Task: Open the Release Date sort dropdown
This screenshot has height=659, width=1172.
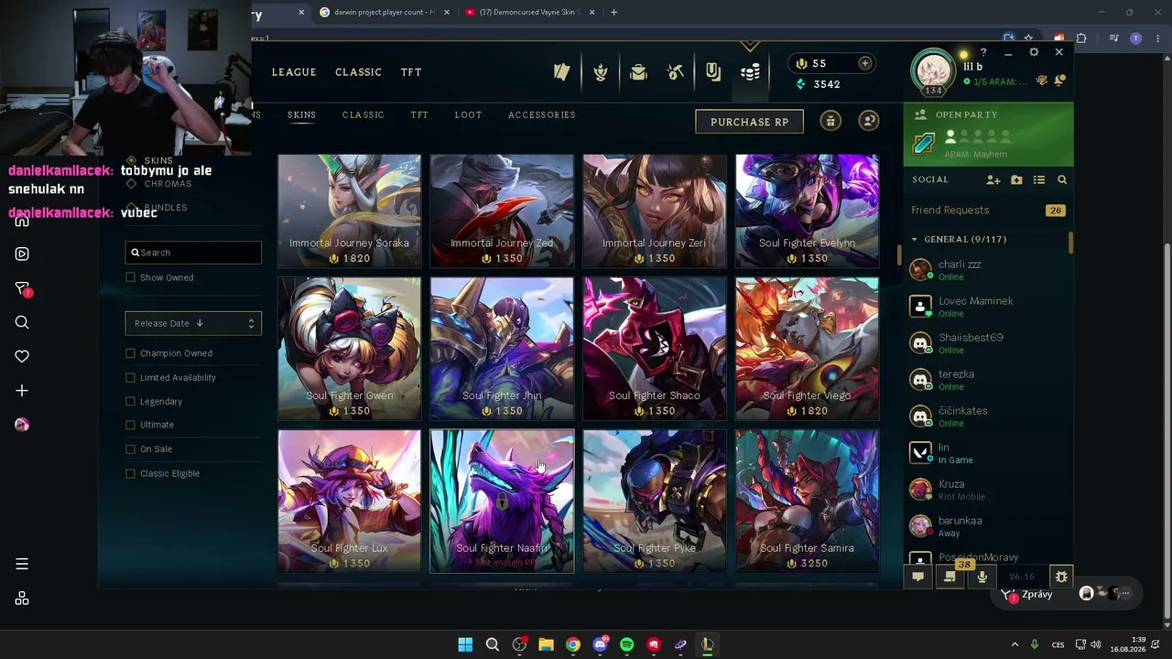Action: [193, 323]
